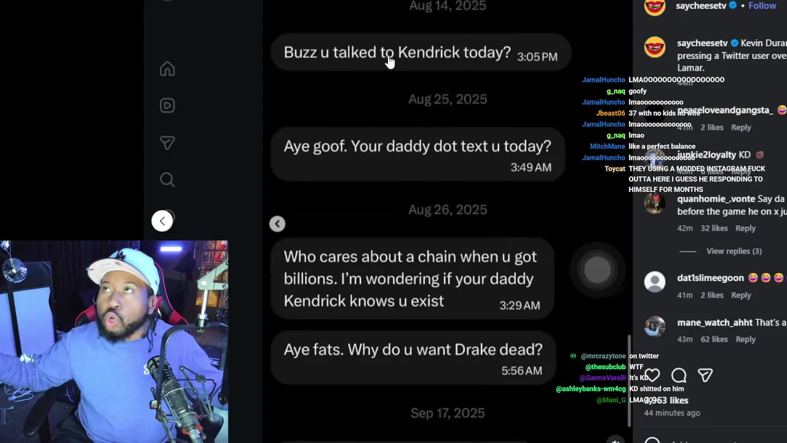Screen dimensions: 787x443
Task: Open the 62 likes list on mane_watch_ahht comment
Action: coord(714,340)
